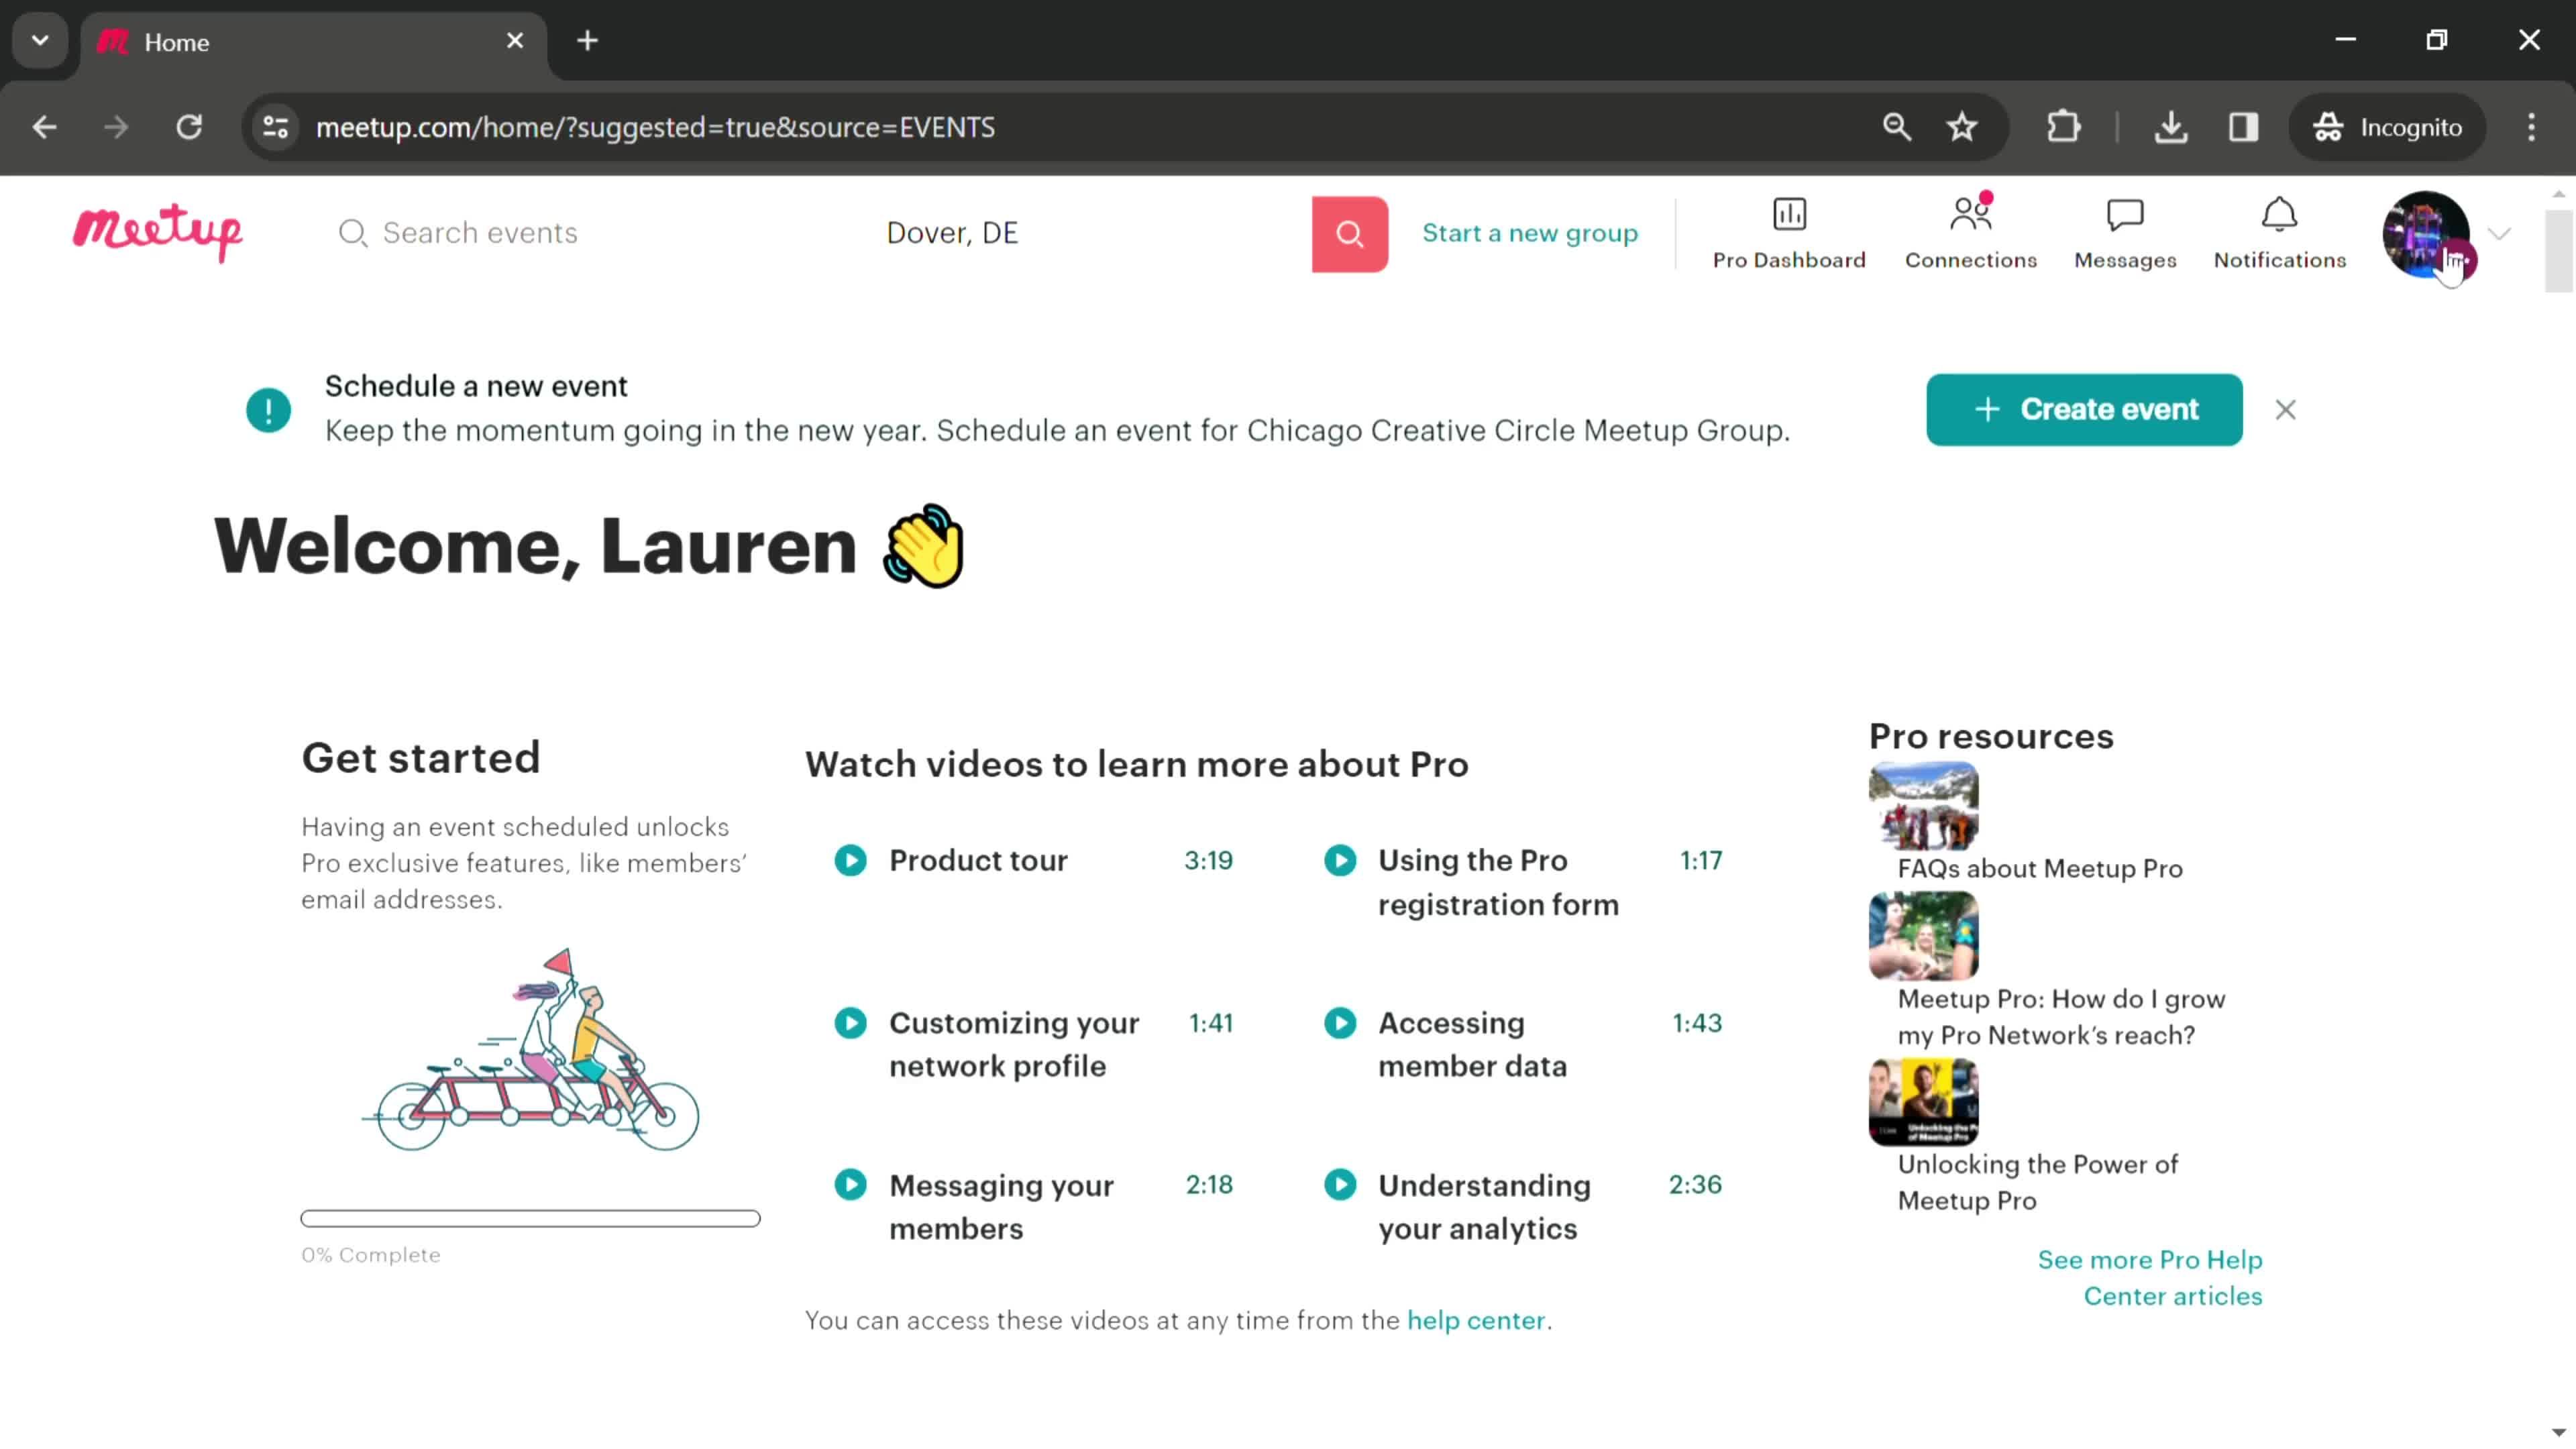Hide the schedule new event notification
Viewport: 2576px width, 1449px height.
(2286, 409)
